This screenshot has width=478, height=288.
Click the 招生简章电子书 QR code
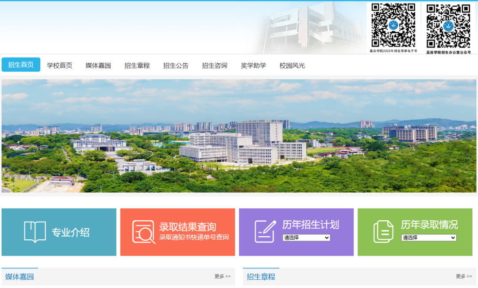coord(393,25)
